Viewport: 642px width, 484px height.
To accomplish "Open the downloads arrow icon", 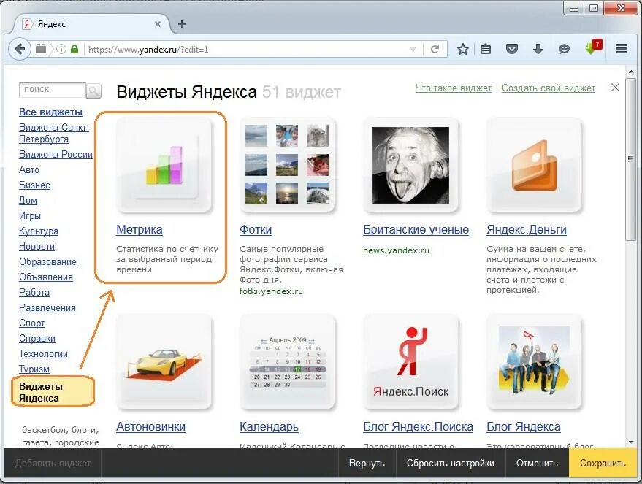I will pos(538,50).
